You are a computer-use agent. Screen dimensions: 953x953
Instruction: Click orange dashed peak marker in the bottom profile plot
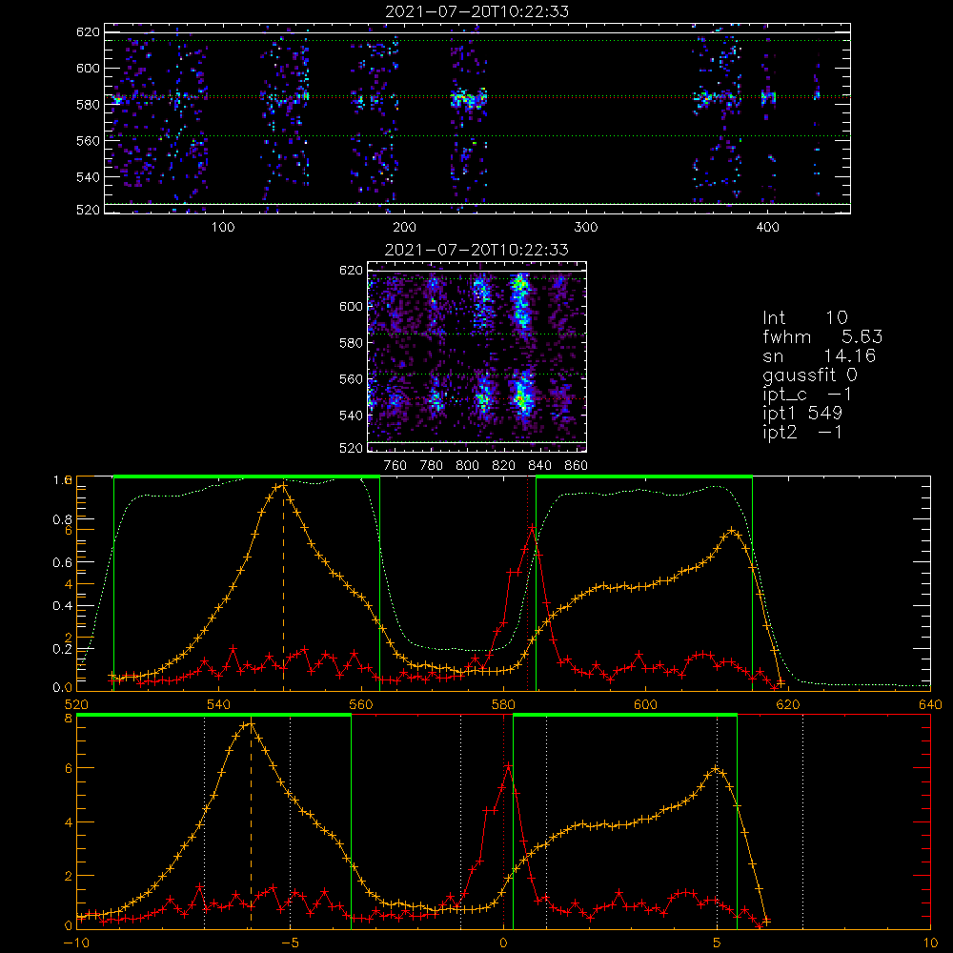[x=251, y=826]
